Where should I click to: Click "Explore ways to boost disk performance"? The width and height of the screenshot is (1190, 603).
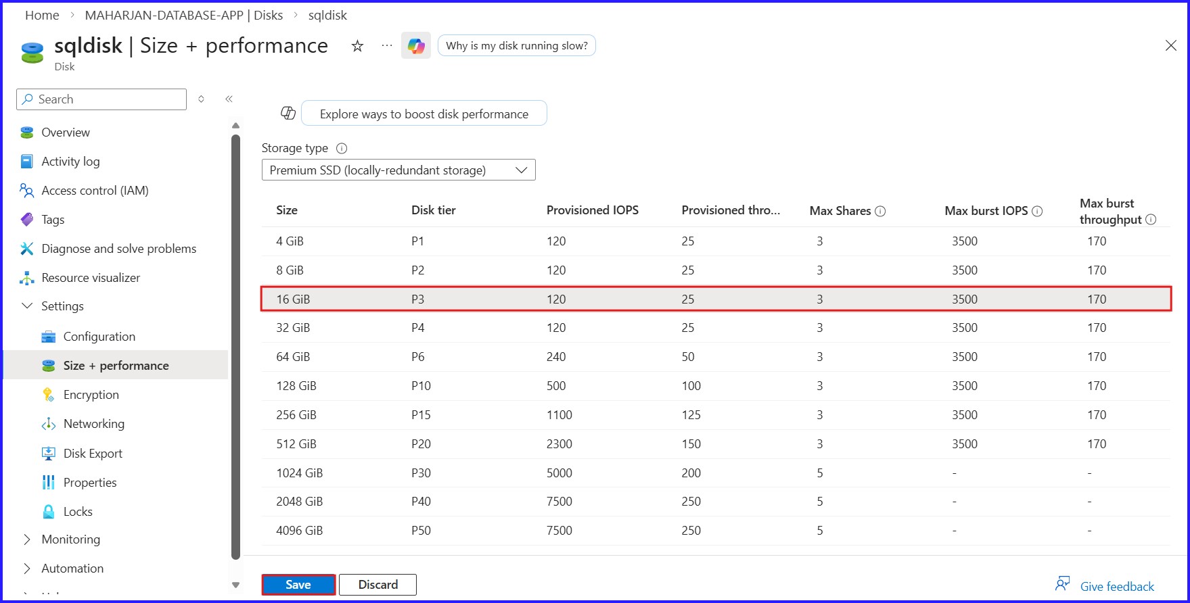pyautogui.click(x=424, y=114)
